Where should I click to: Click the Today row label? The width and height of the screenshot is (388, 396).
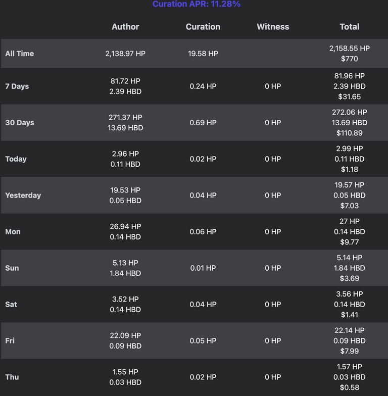[x=16, y=159]
